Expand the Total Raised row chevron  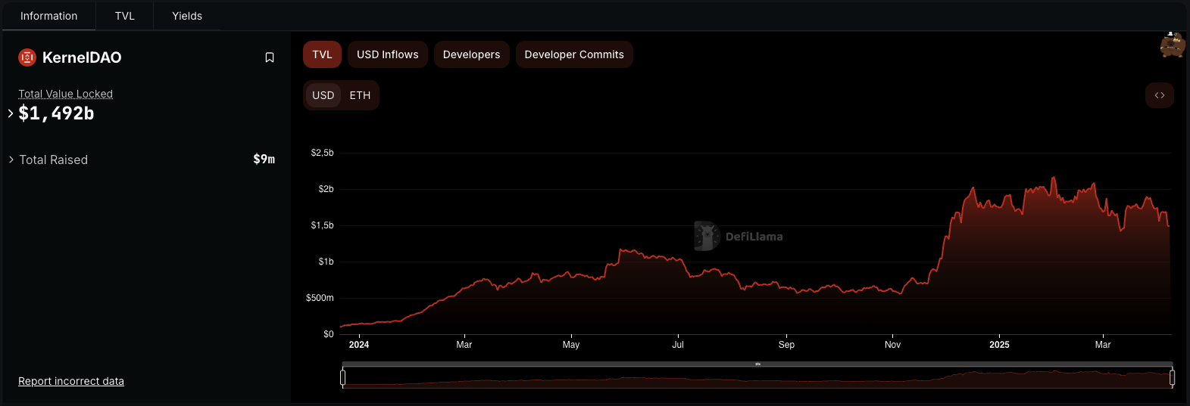click(11, 160)
